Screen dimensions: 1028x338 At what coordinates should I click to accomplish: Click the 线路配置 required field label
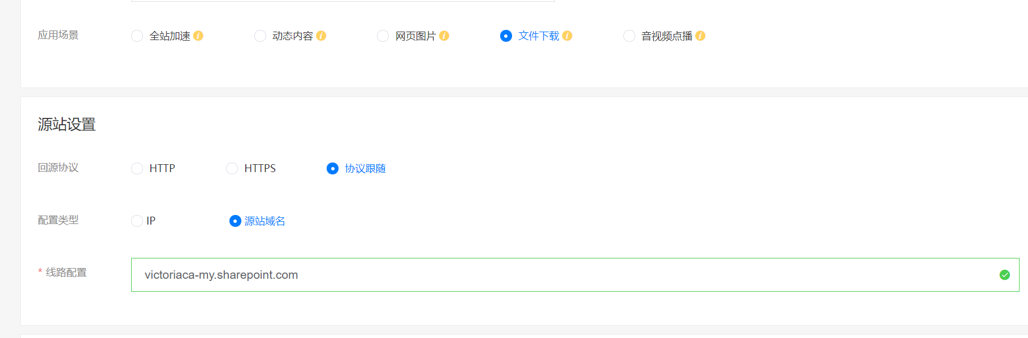coord(66,273)
